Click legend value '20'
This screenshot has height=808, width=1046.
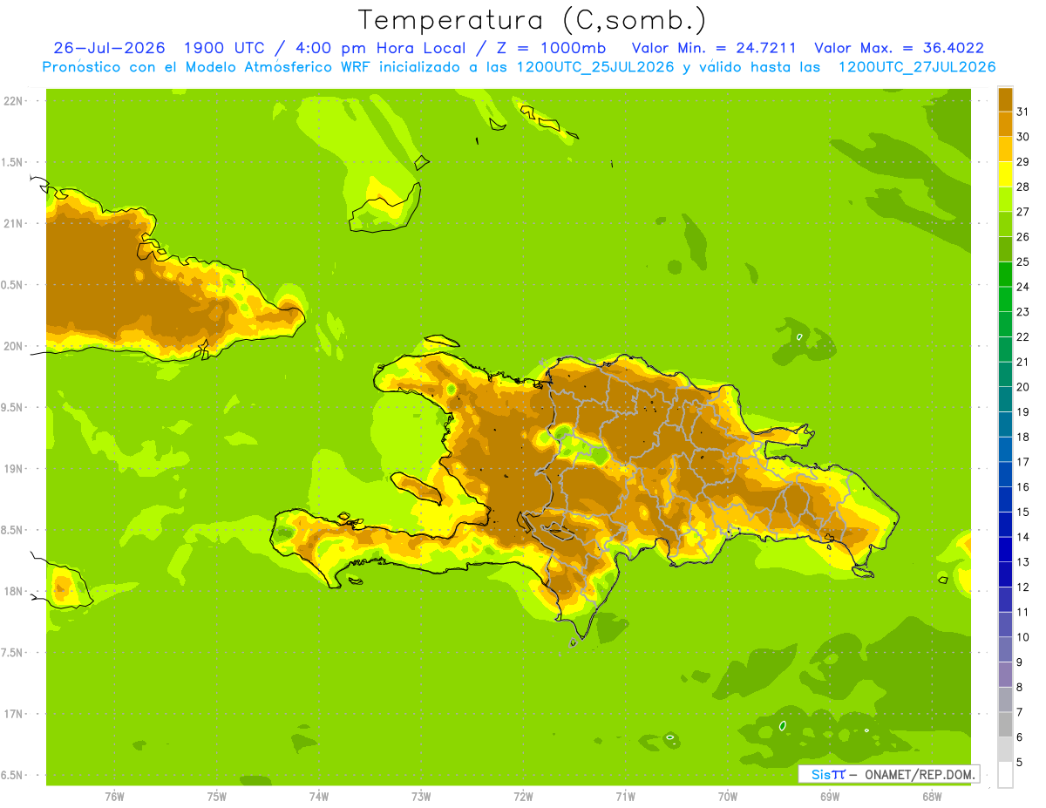pyautogui.click(x=1022, y=387)
